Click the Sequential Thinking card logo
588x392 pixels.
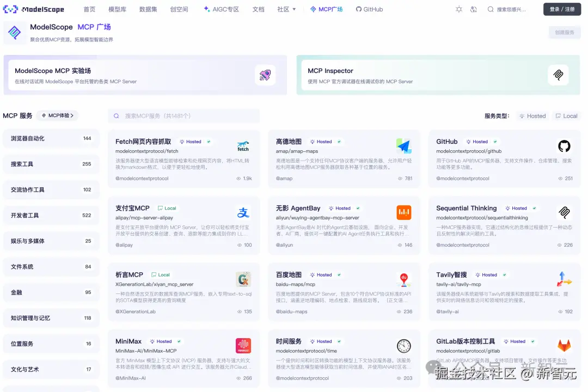564,212
